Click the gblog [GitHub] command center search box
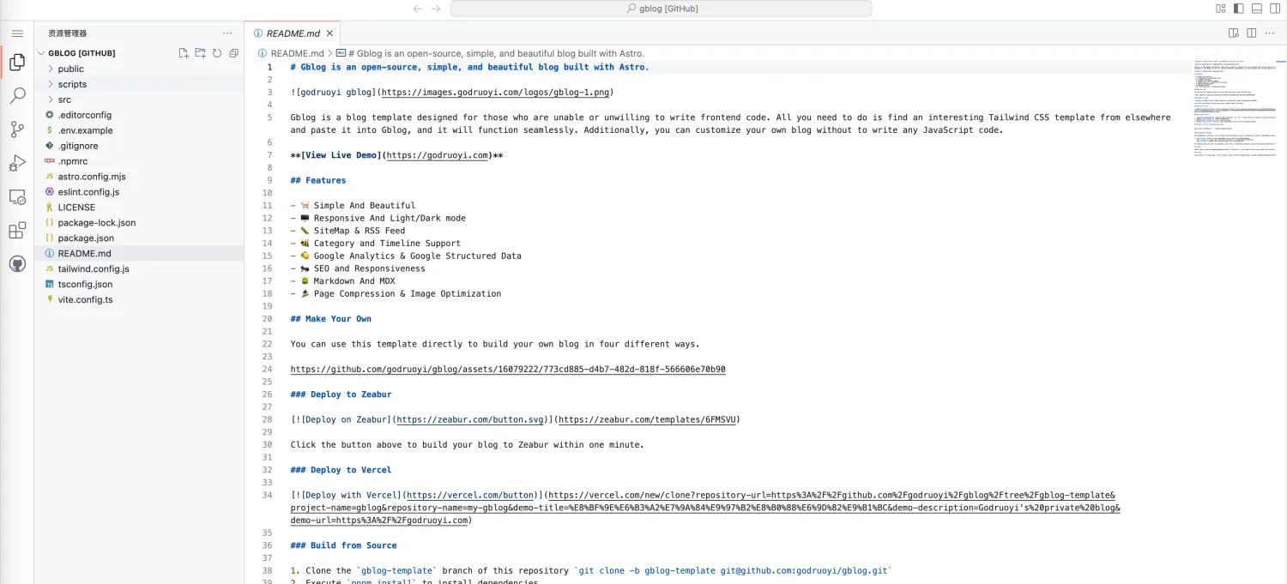Viewport: 1287px width, 584px height. (x=661, y=9)
